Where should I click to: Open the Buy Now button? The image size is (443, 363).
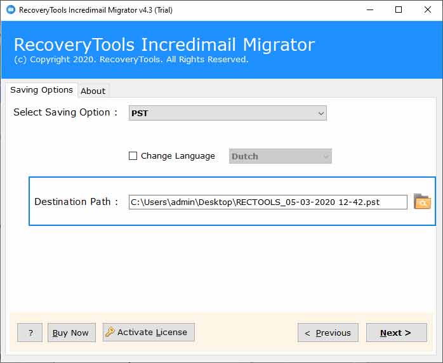coord(72,333)
